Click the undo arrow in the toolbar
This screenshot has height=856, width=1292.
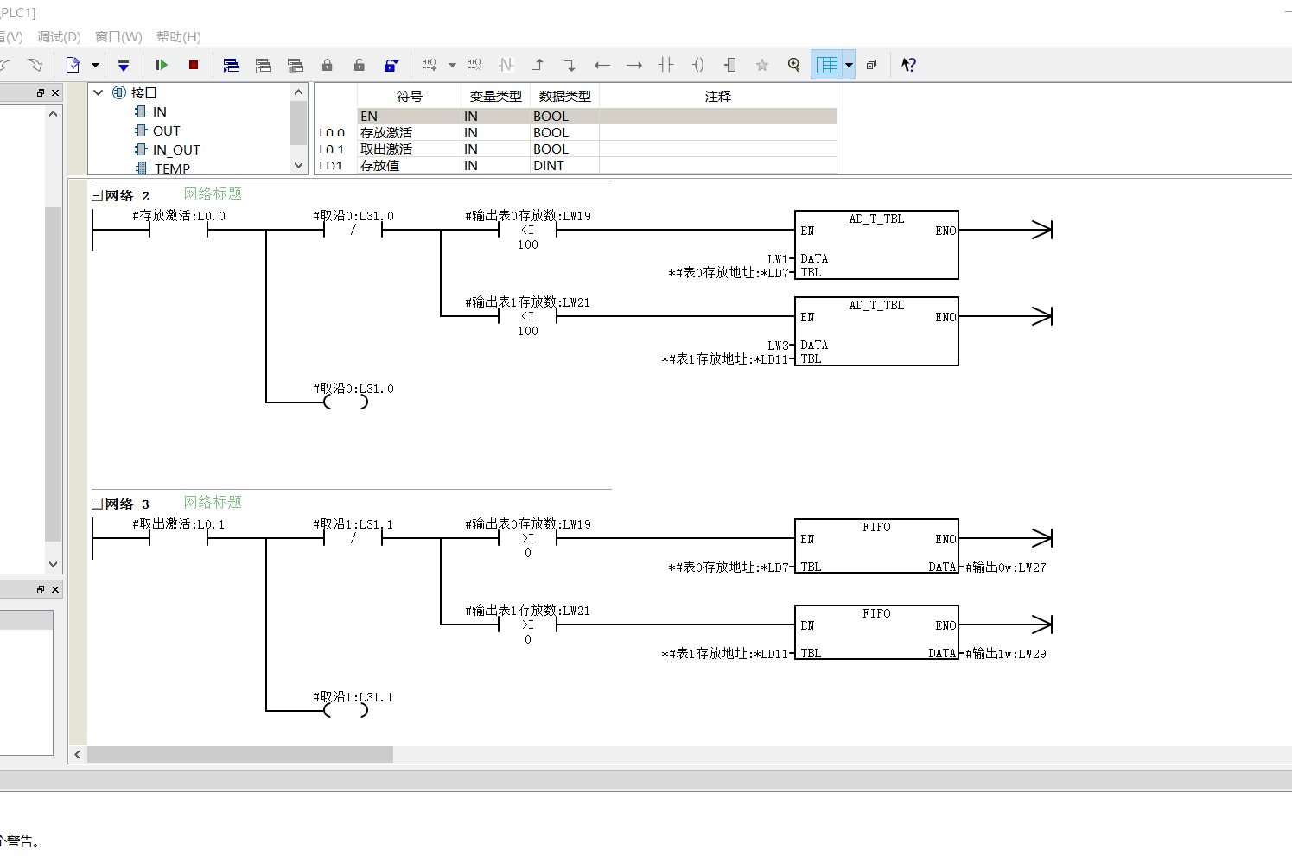tap(5, 65)
